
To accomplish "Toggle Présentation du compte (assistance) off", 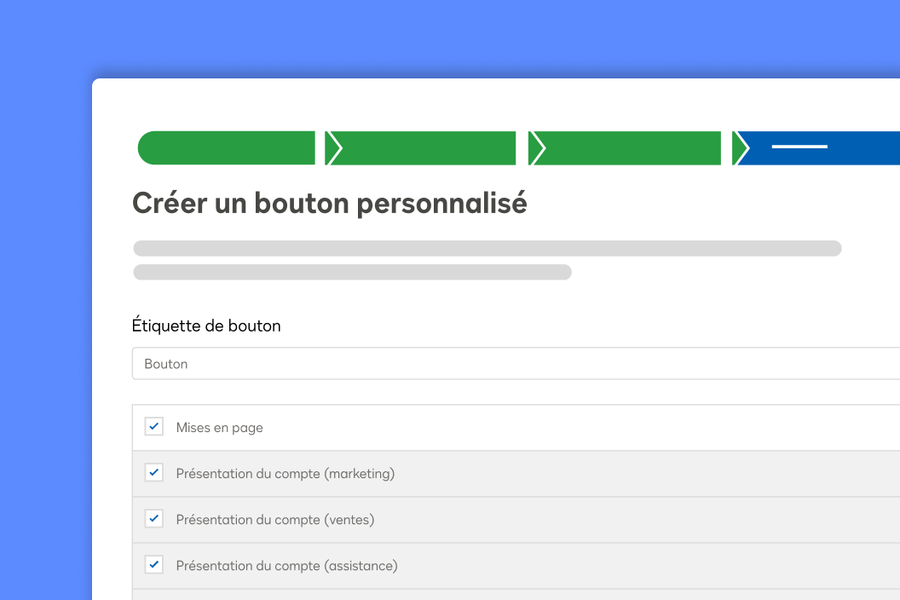I will click(153, 564).
